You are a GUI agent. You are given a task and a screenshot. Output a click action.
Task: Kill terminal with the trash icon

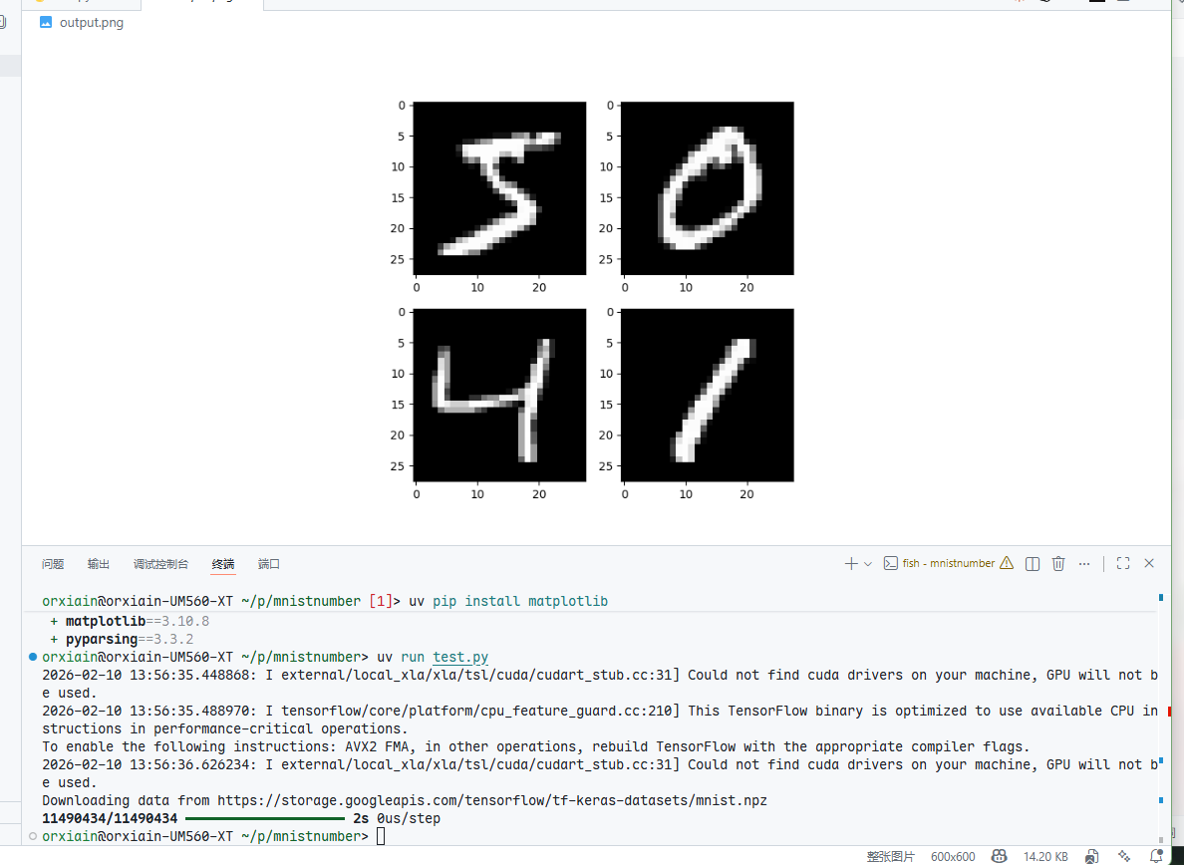point(1058,563)
